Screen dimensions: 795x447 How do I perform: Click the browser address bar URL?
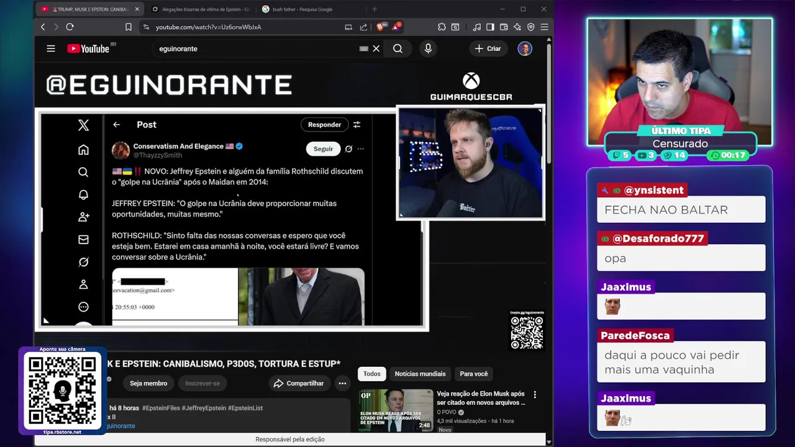[208, 27]
